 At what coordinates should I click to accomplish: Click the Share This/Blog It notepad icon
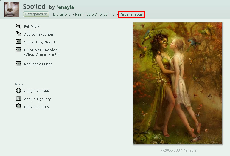(x=18, y=42)
